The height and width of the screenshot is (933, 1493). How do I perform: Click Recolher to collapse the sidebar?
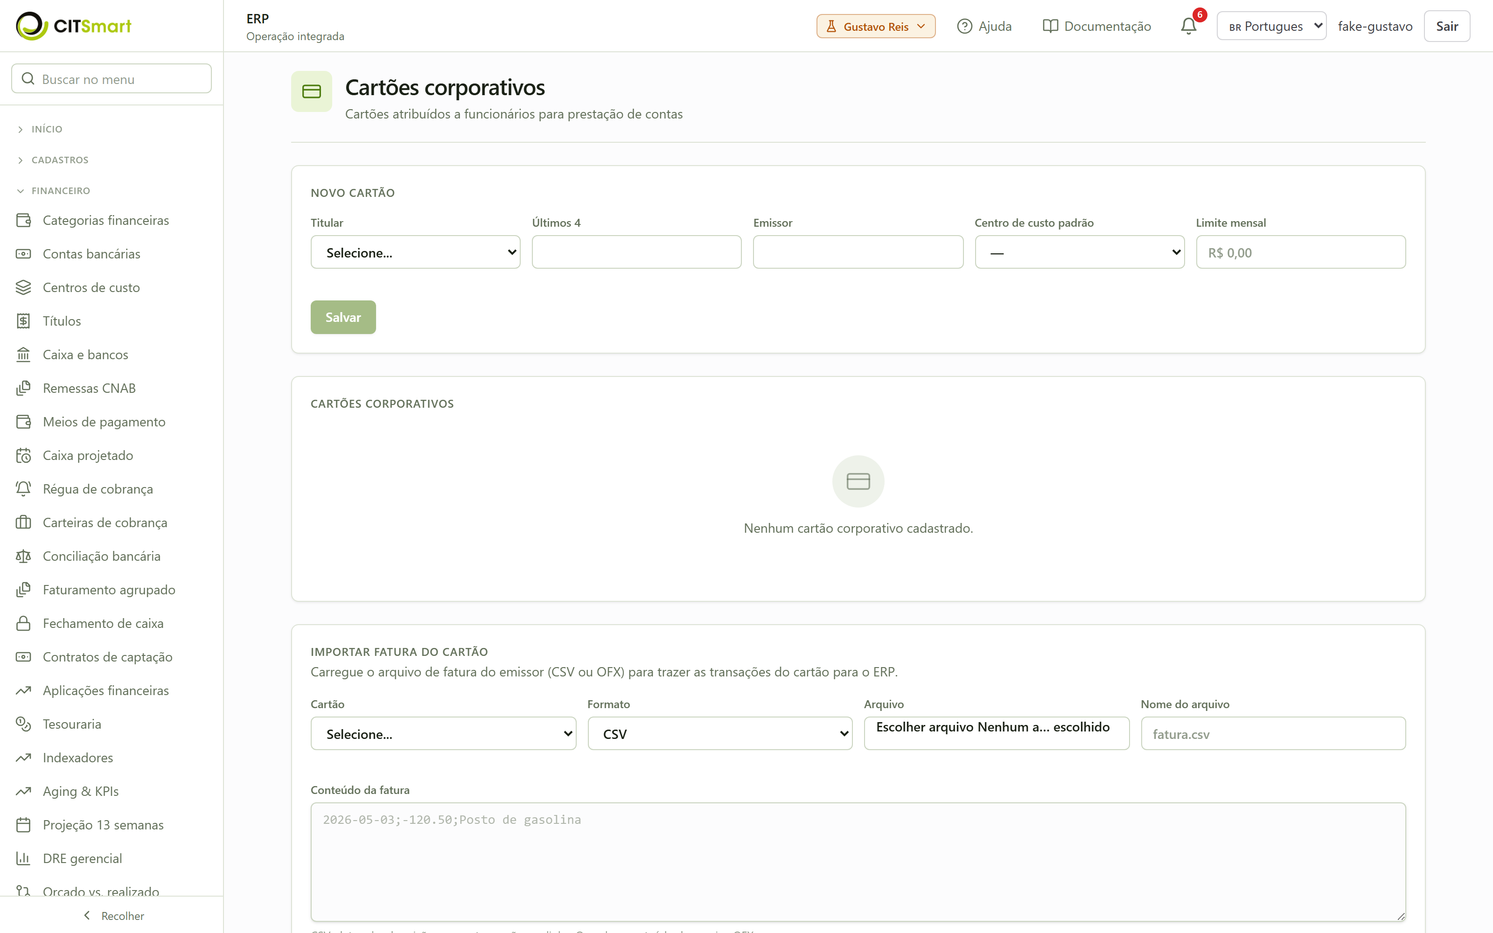click(113, 916)
